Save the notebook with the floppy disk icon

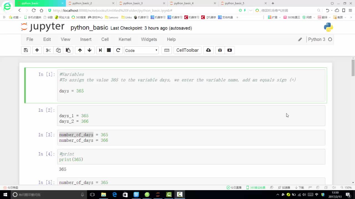26,50
